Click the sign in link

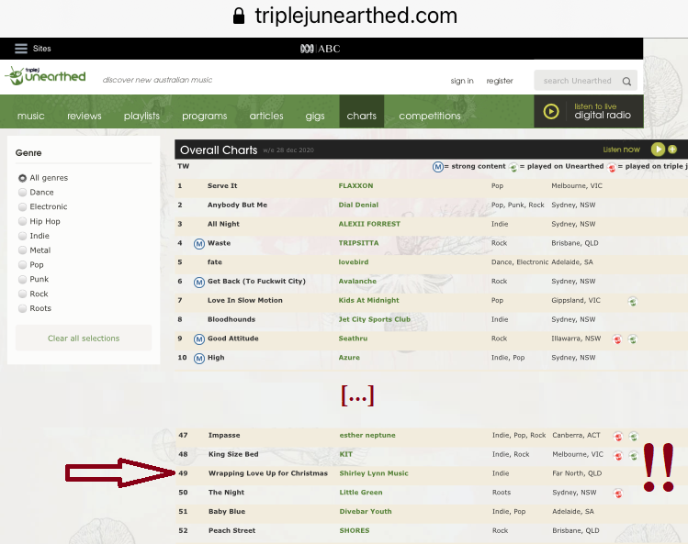[x=462, y=81]
